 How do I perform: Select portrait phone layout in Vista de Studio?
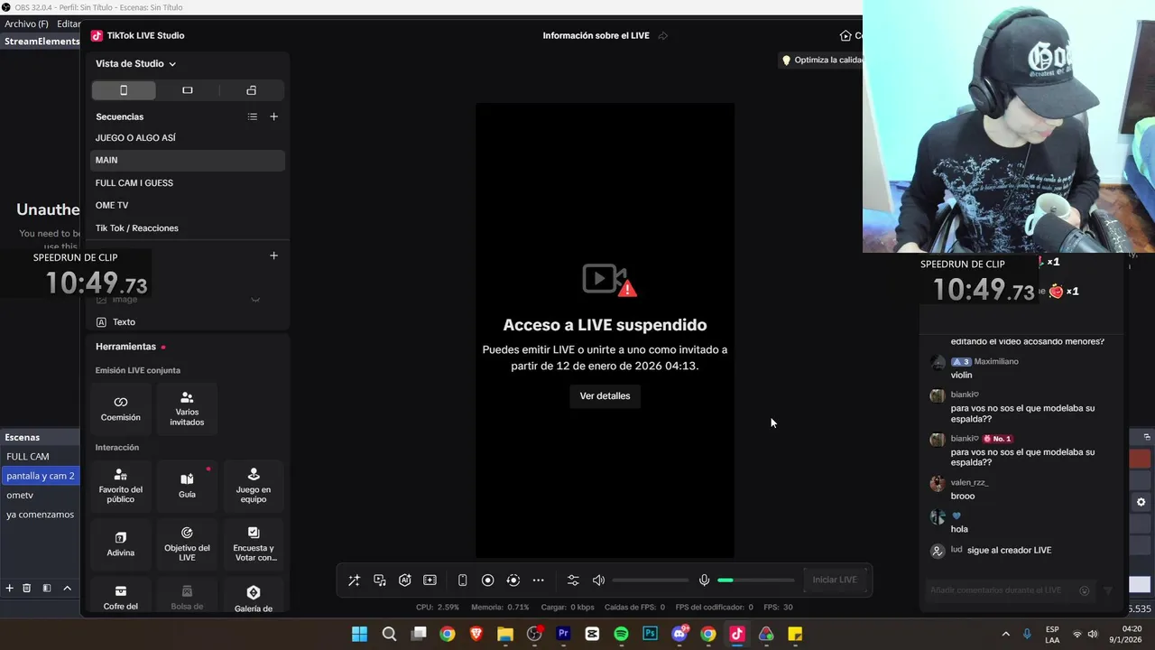coord(124,90)
